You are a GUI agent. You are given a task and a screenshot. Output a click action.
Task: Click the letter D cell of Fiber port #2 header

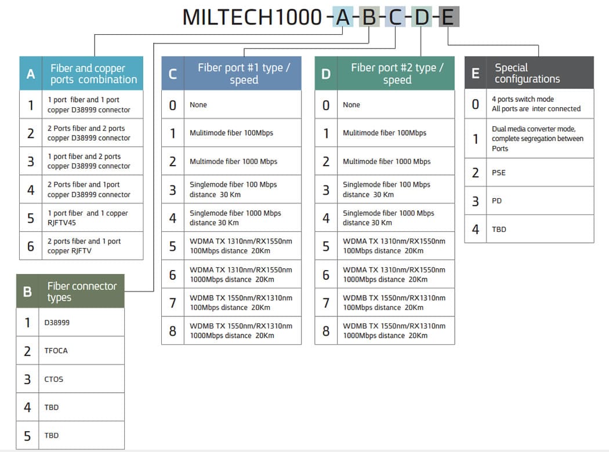326,74
